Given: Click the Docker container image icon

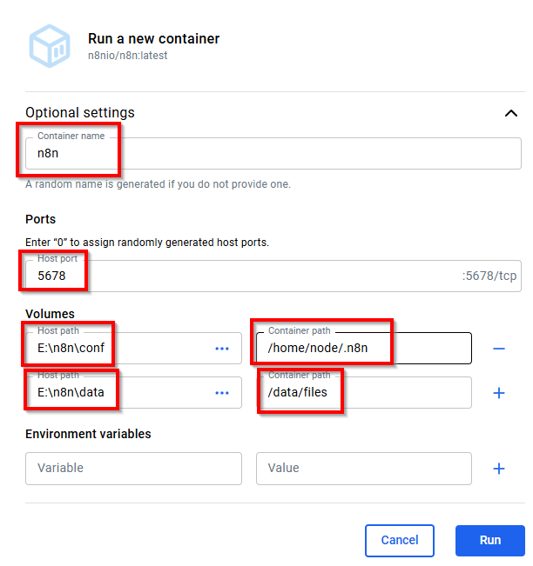Looking at the screenshot, I should [x=51, y=46].
